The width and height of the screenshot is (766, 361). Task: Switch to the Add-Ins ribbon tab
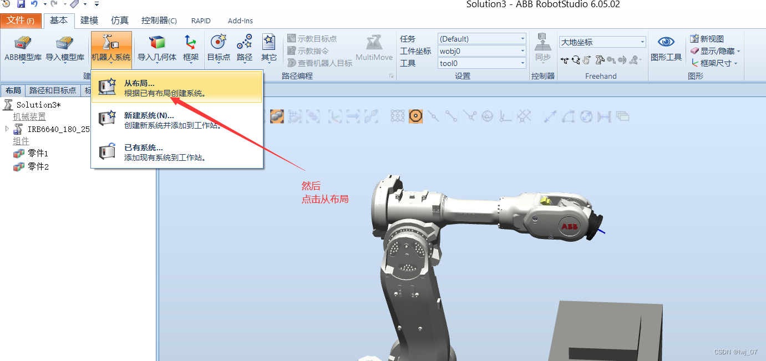(240, 21)
